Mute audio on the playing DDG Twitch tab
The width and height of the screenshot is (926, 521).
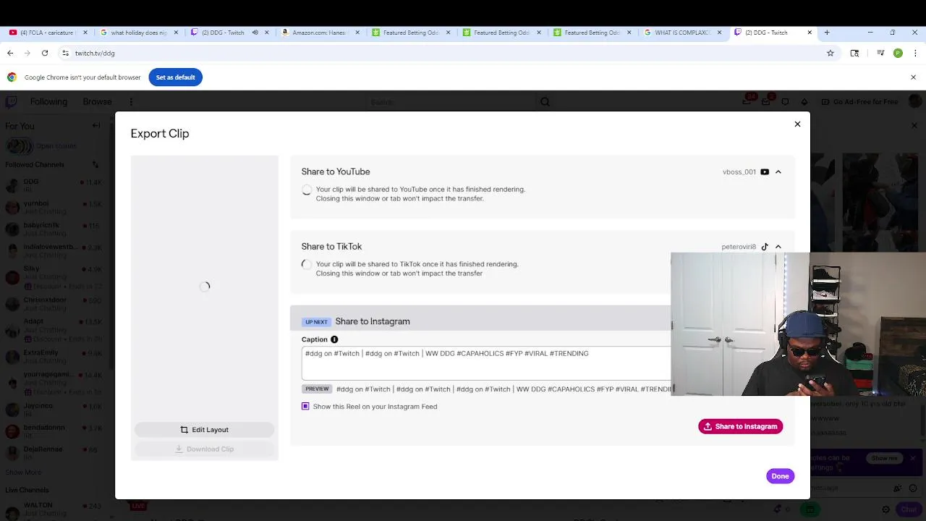[255, 33]
